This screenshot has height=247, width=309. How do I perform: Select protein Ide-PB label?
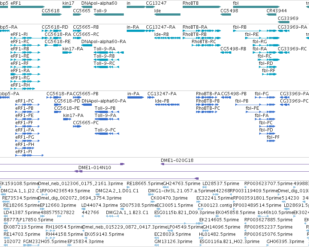(x=162, y=101)
